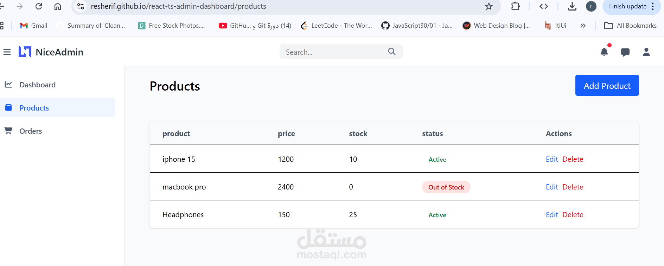Screen dimensions: 664x266
Task: Click the Add Product button
Action: tap(607, 85)
